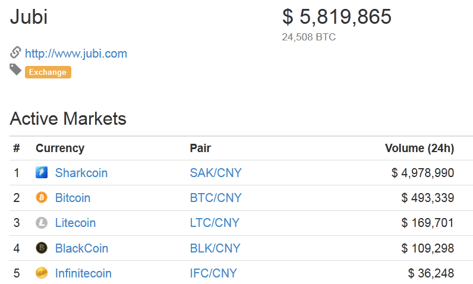Click the chain link icon beside the URL
Screen dimensions: 473x284
pos(15,52)
